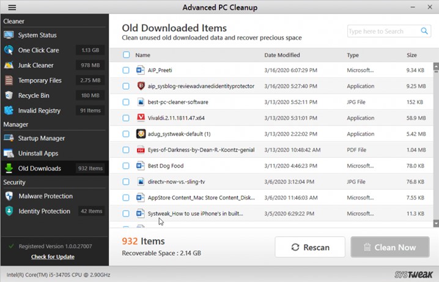Click the 58.9 MB size value
439x282 pixels.
pyautogui.click(x=416, y=118)
